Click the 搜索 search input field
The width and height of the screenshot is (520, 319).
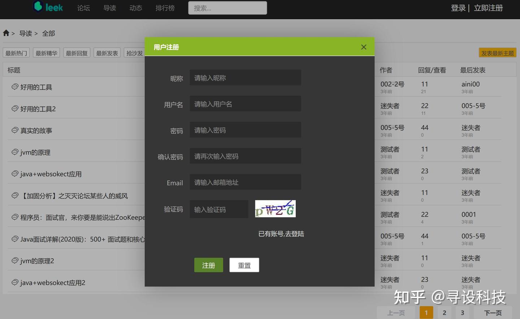[x=227, y=8]
